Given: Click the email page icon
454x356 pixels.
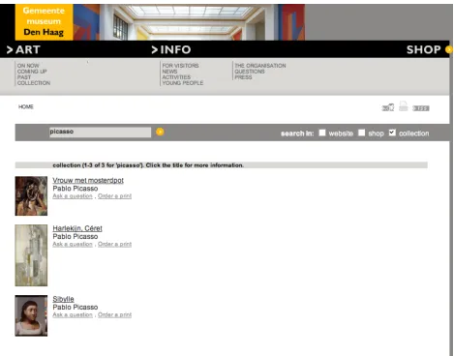Looking at the screenshot, I should coord(388,107).
